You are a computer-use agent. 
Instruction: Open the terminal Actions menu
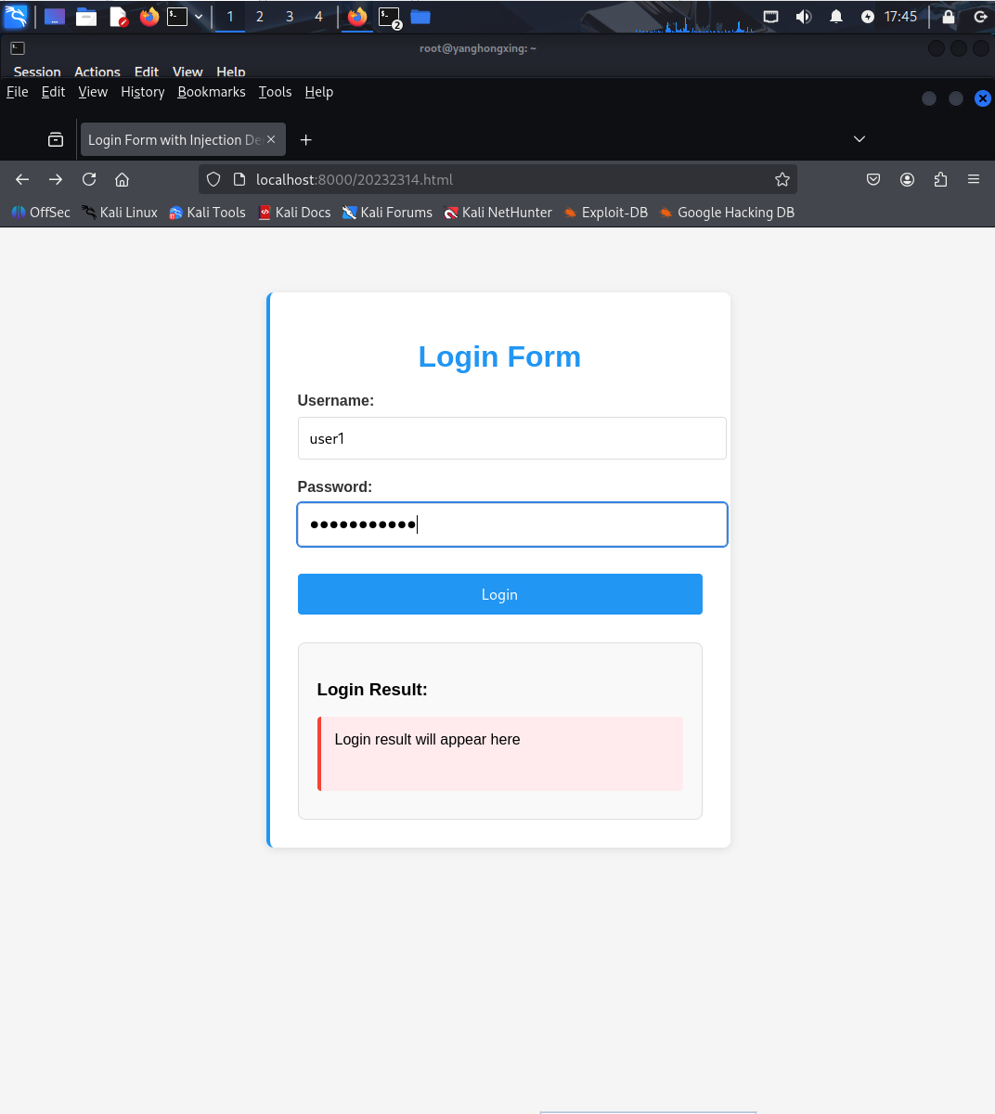point(97,71)
